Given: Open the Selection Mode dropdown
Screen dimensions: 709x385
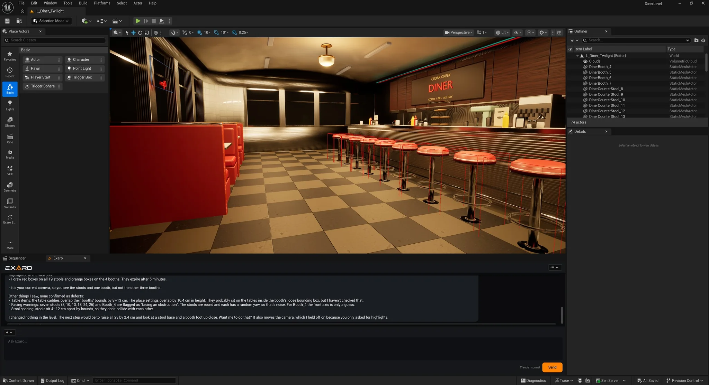Looking at the screenshot, I should pos(51,21).
